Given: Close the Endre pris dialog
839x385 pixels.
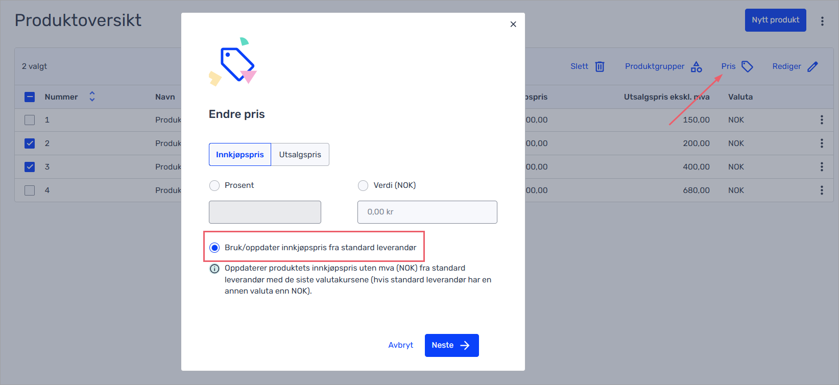Looking at the screenshot, I should (x=513, y=24).
